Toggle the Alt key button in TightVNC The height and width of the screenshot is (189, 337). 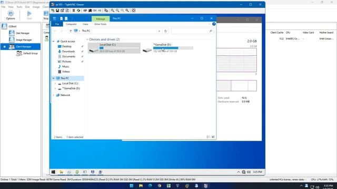(x=100, y=10)
